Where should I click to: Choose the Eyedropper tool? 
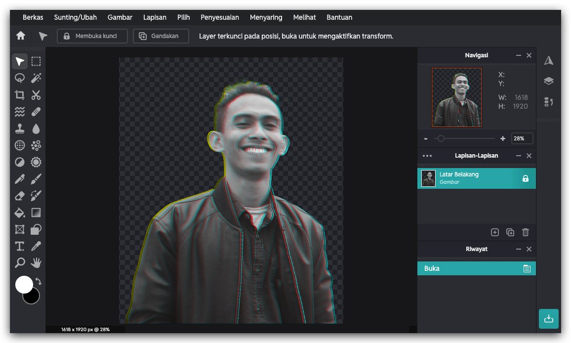(36, 246)
